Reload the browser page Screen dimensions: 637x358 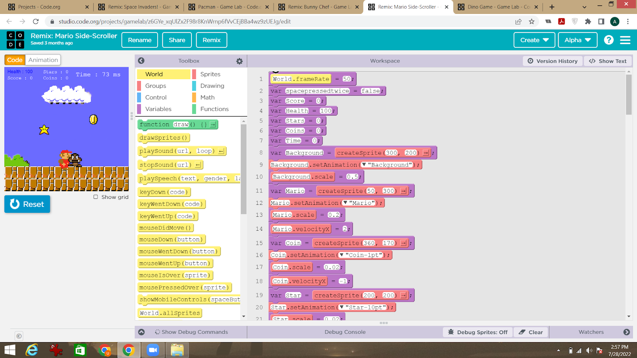(x=36, y=21)
